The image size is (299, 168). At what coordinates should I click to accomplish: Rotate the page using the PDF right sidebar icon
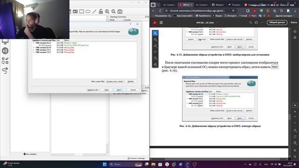[x=295, y=137]
